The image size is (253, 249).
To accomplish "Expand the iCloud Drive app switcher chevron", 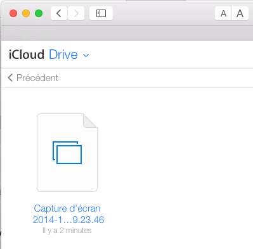I will 86,55.
